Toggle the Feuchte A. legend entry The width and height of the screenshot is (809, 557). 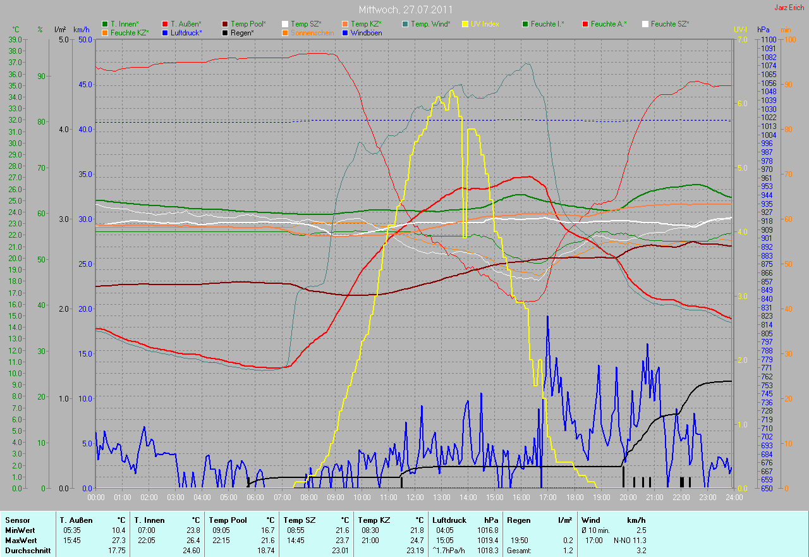click(x=607, y=24)
